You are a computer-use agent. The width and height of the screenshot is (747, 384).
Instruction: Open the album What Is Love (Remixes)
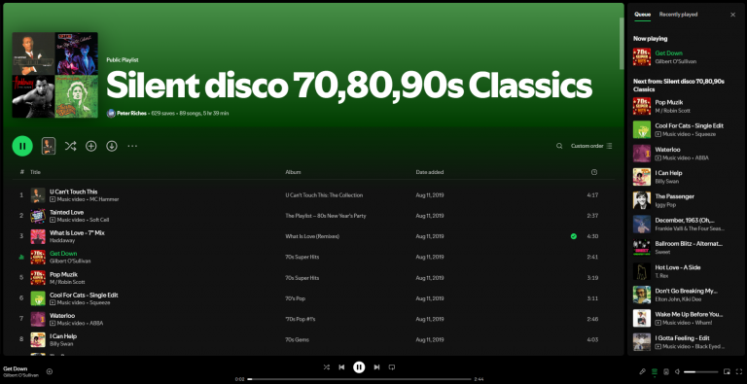(312, 236)
